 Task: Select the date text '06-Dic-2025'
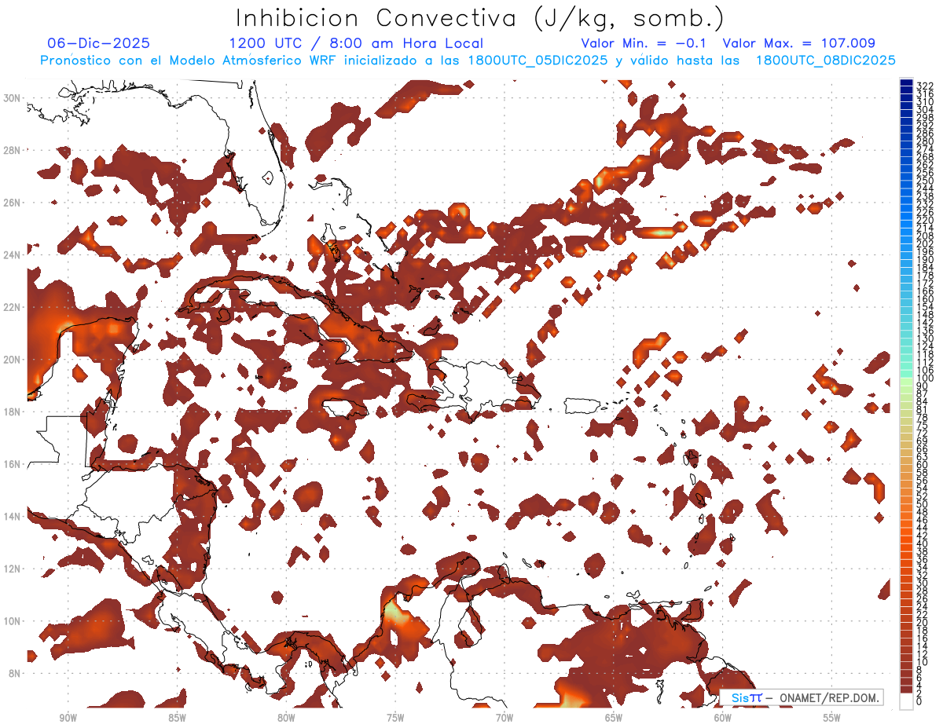tap(99, 43)
